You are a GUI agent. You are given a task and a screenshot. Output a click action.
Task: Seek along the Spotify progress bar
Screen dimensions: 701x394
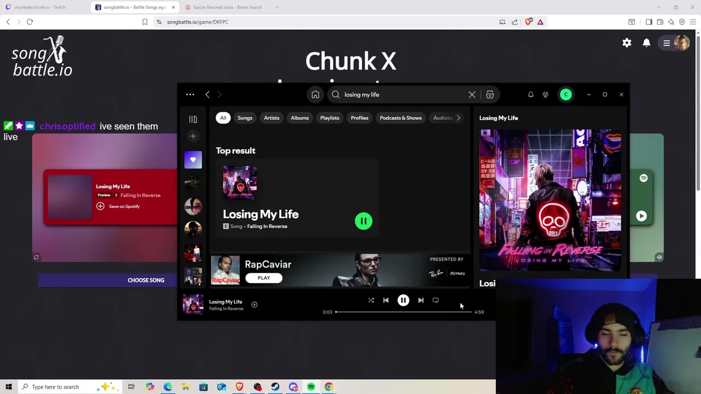point(403,312)
